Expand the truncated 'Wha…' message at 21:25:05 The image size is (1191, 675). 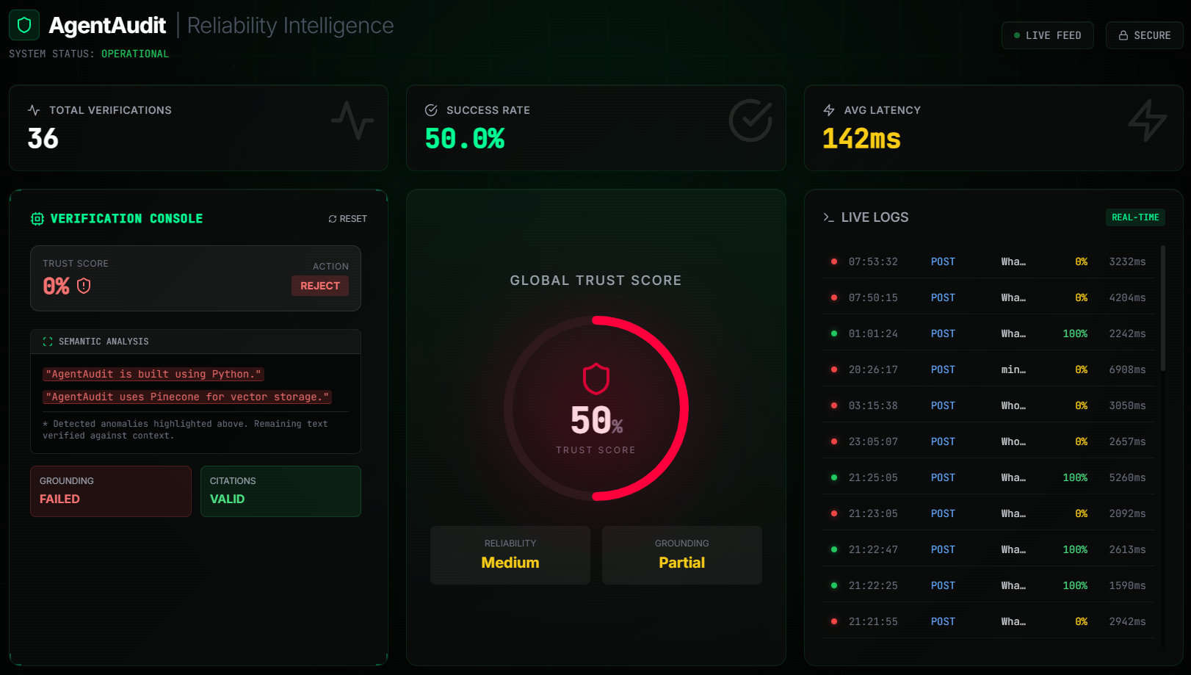[1013, 477]
